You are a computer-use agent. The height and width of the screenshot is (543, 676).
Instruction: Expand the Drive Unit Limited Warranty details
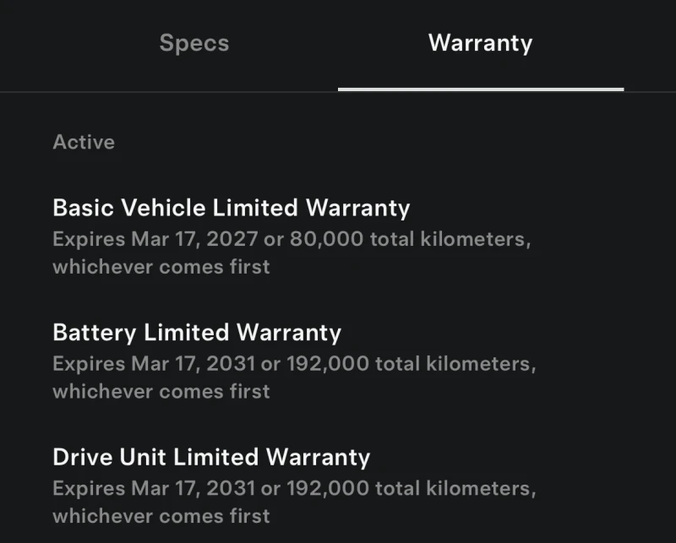211,457
